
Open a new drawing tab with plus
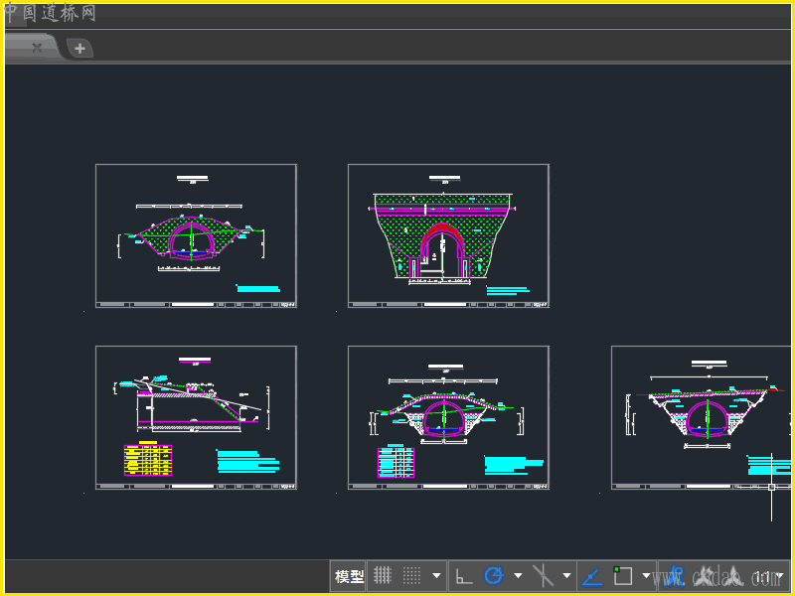pos(79,47)
